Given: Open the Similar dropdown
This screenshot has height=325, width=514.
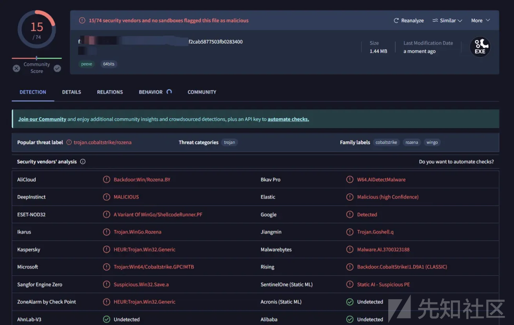Looking at the screenshot, I should point(447,20).
